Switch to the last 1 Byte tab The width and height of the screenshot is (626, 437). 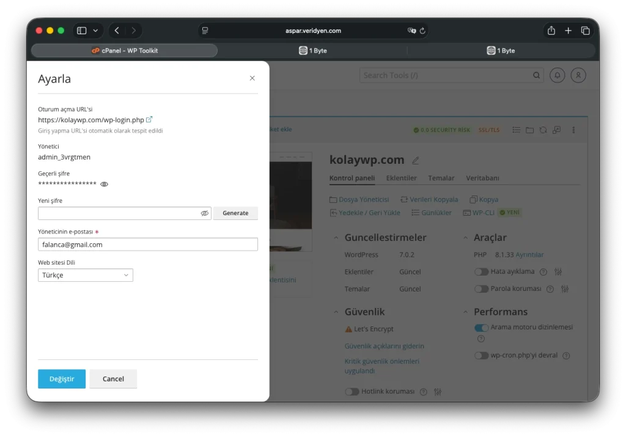pos(501,51)
